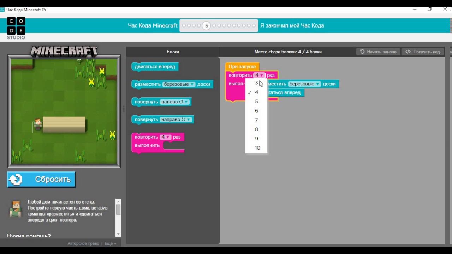The height and width of the screenshot is (254, 452).
Task: Select the При запуске block in workspace
Action: pyautogui.click(x=242, y=66)
